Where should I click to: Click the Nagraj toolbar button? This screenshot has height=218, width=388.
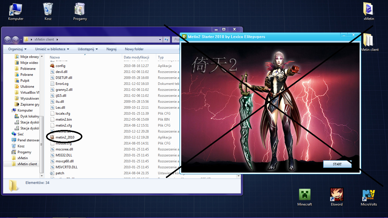coord(111,49)
